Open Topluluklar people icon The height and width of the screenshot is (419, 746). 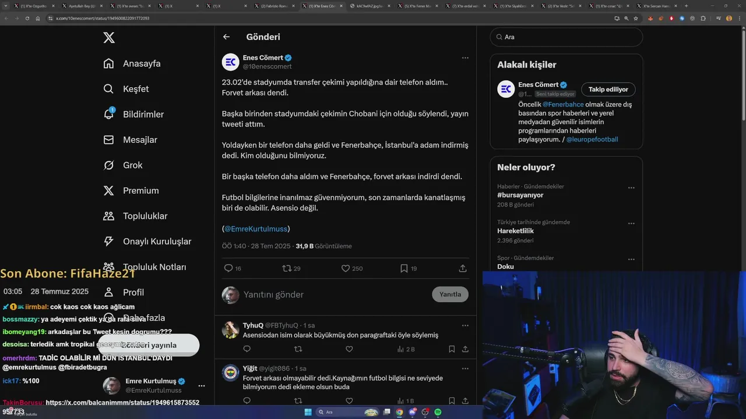pos(108,216)
